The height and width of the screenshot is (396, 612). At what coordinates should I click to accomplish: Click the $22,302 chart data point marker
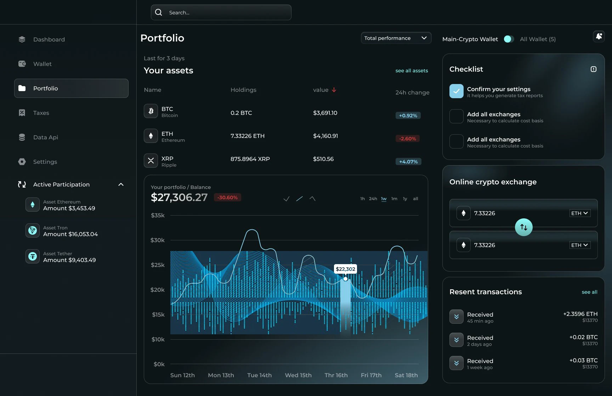(345, 279)
